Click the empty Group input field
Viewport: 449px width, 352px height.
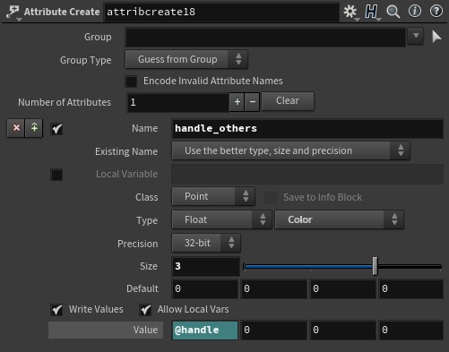265,37
